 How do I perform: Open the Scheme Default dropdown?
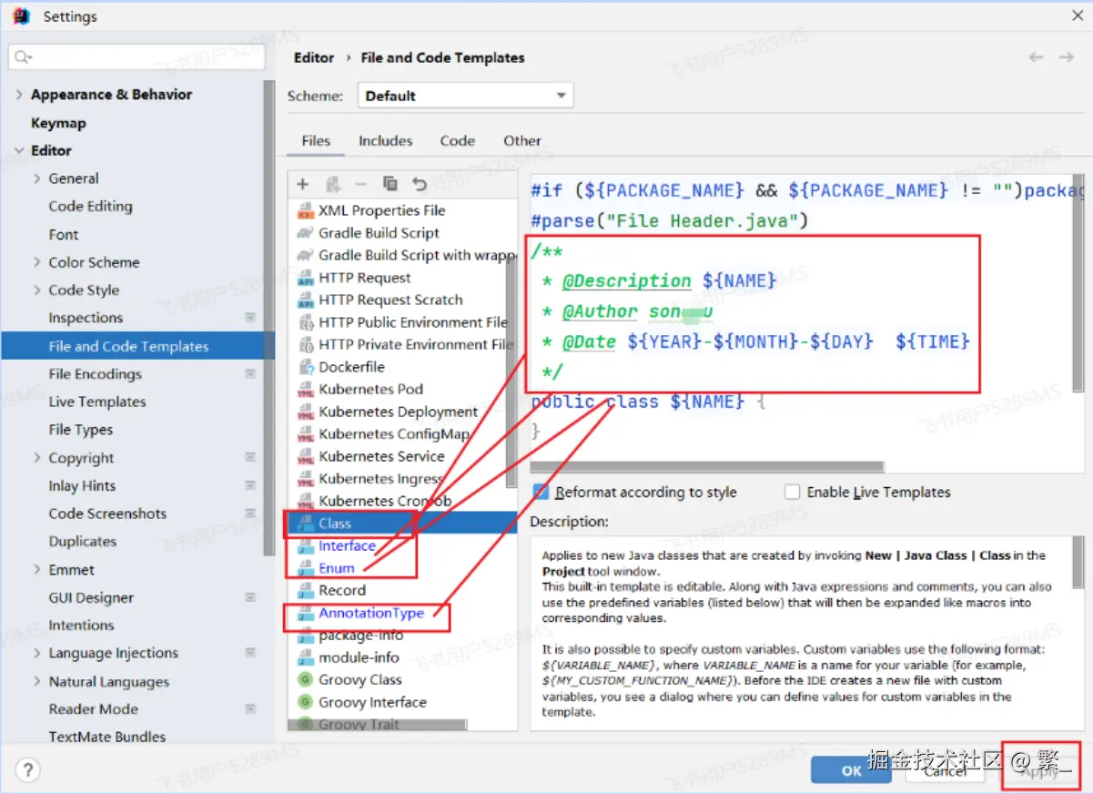(465, 96)
